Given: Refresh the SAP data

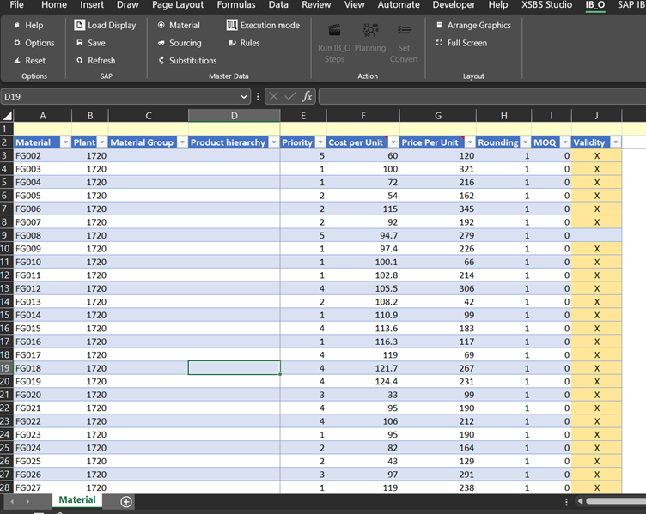Looking at the screenshot, I should pyautogui.click(x=95, y=60).
